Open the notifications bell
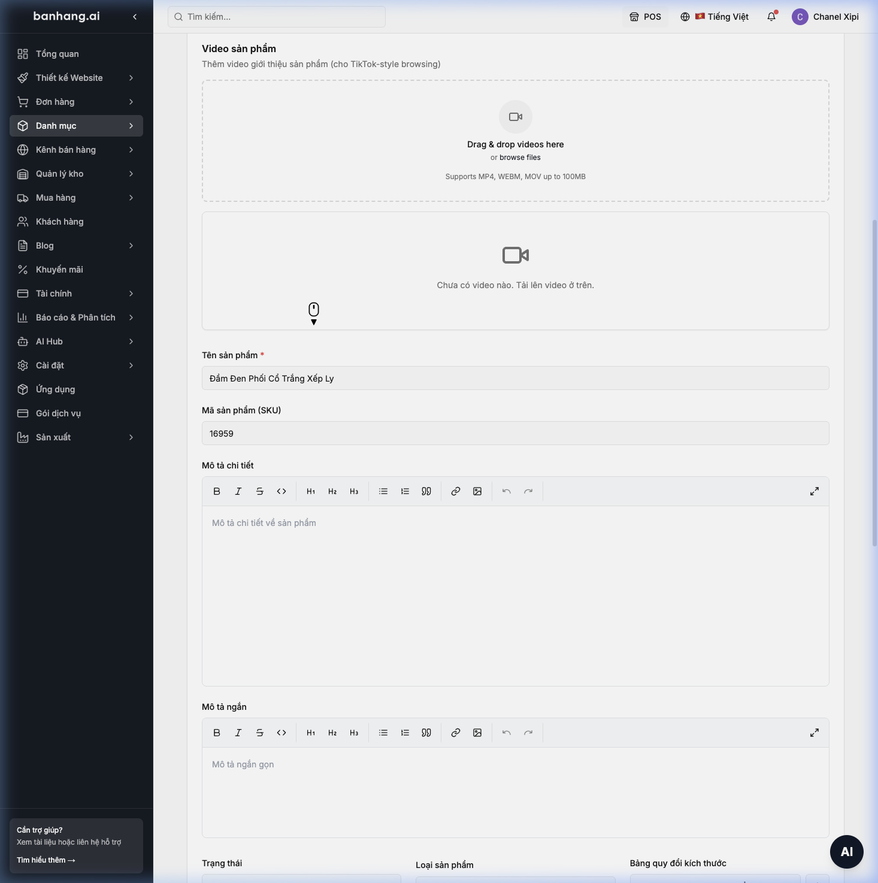Viewport: 878px width, 883px height. (x=771, y=17)
